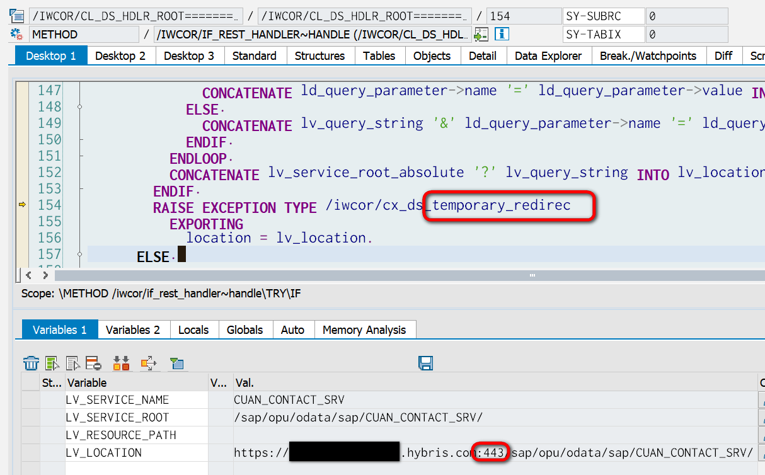Open the Standard tab

tap(255, 55)
